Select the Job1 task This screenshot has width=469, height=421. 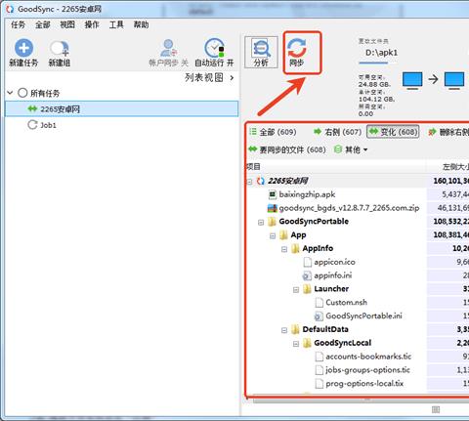48,125
